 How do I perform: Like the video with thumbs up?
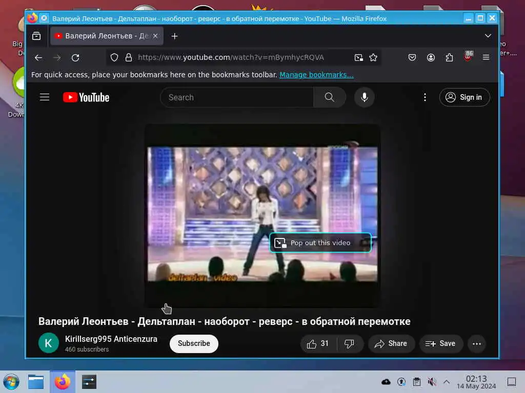point(318,343)
